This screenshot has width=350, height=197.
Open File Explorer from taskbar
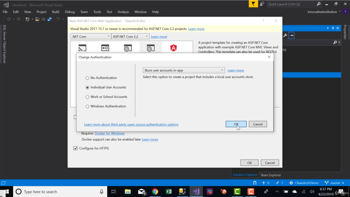[x=128, y=191]
